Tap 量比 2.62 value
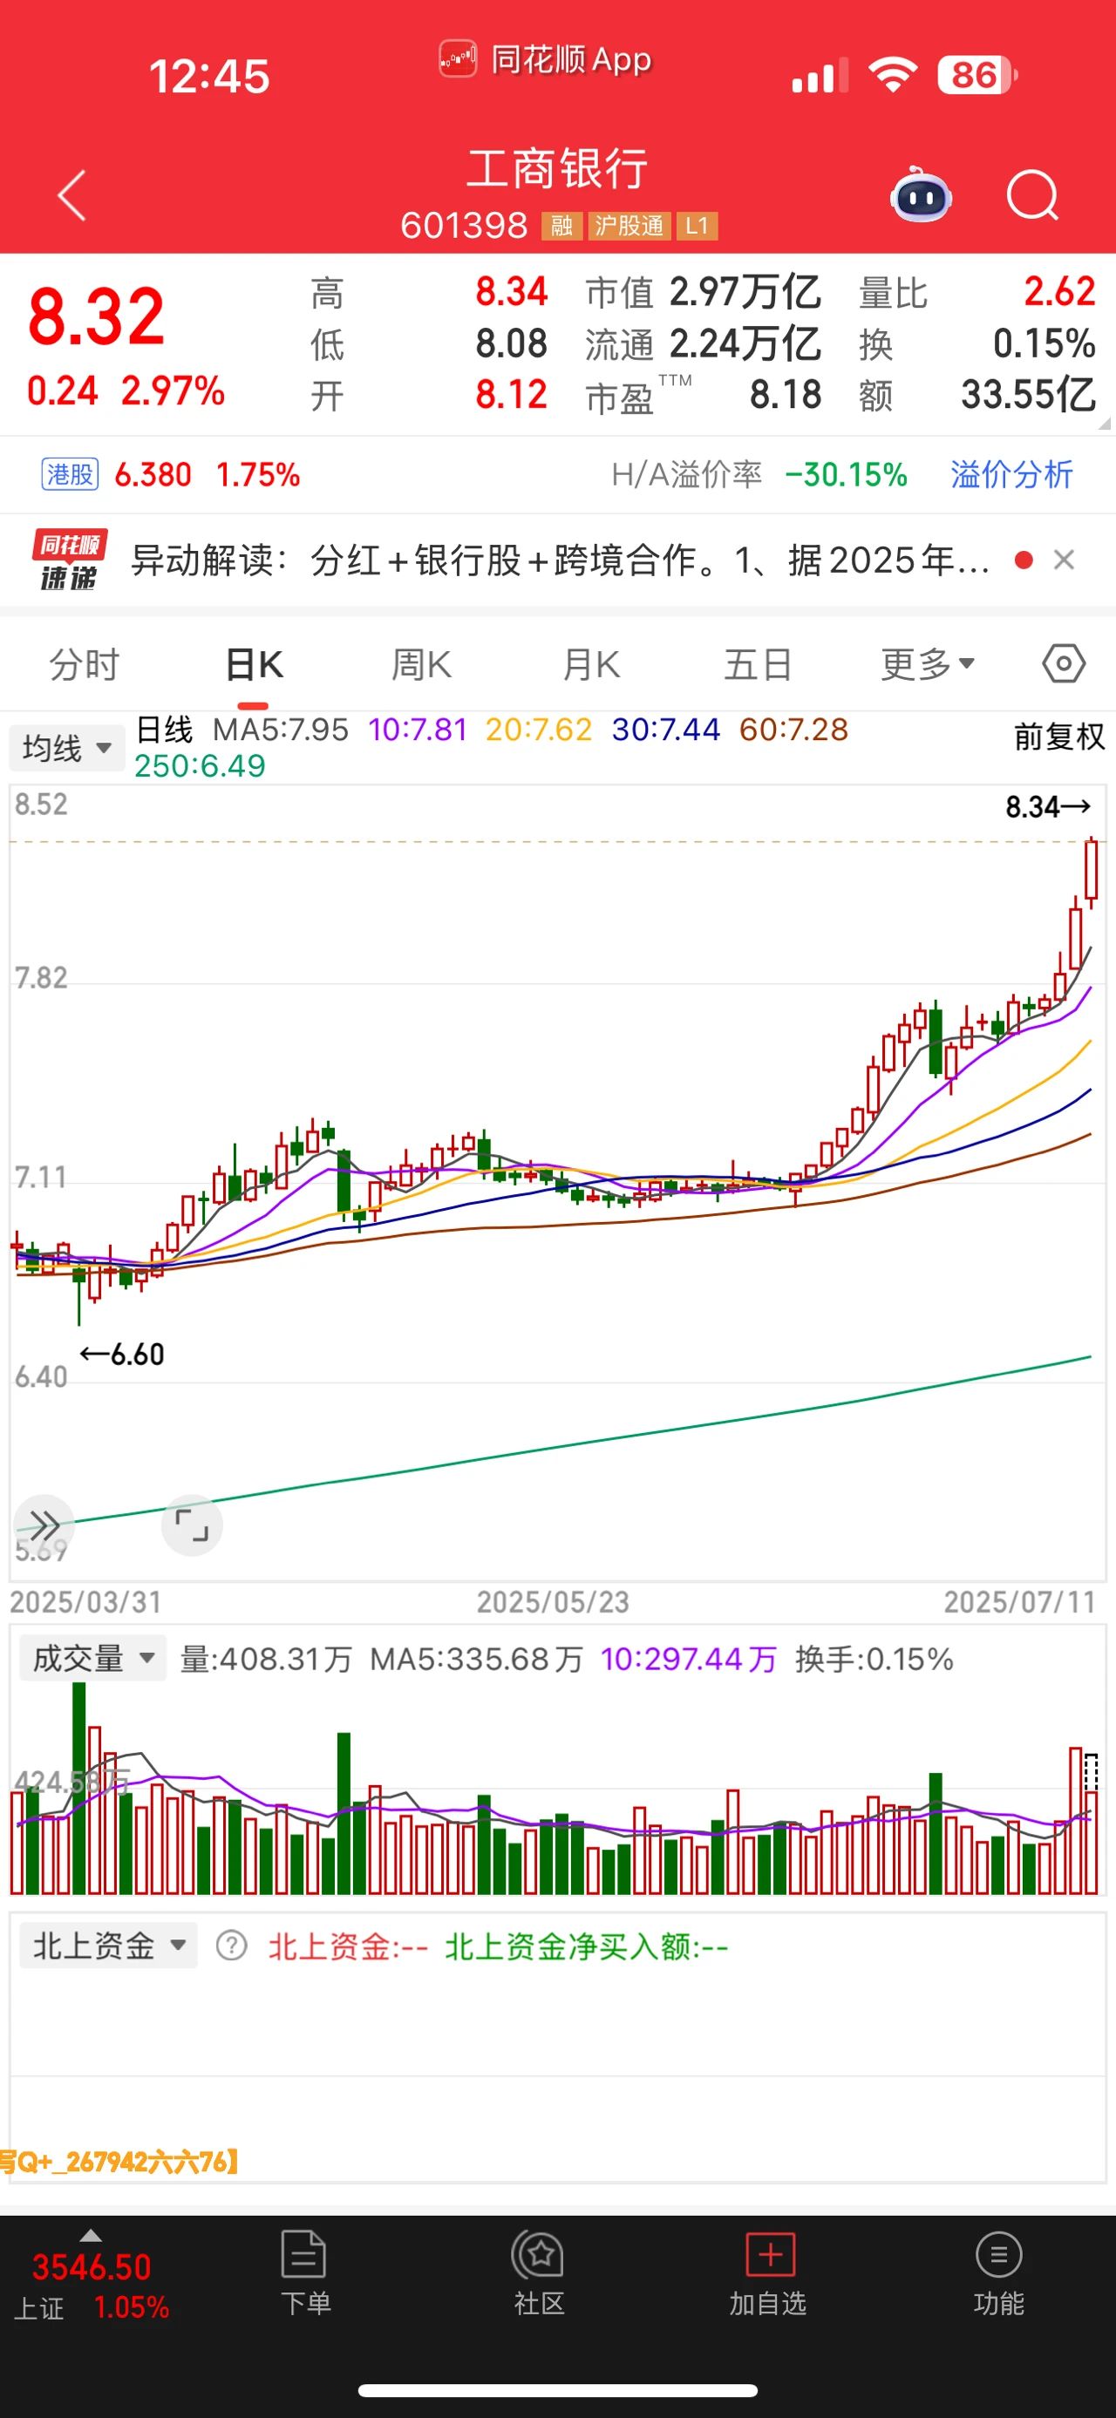Viewport: 1116px width, 2418px height. coord(1059,292)
